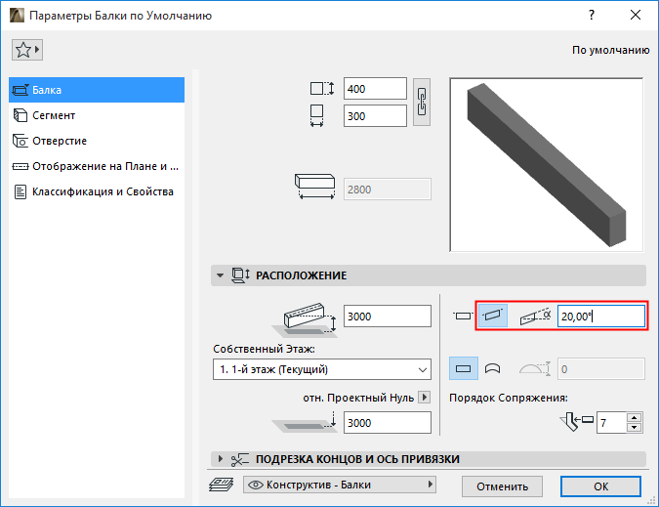
Task: Toggle the chain link for height and width
Action: (422, 102)
